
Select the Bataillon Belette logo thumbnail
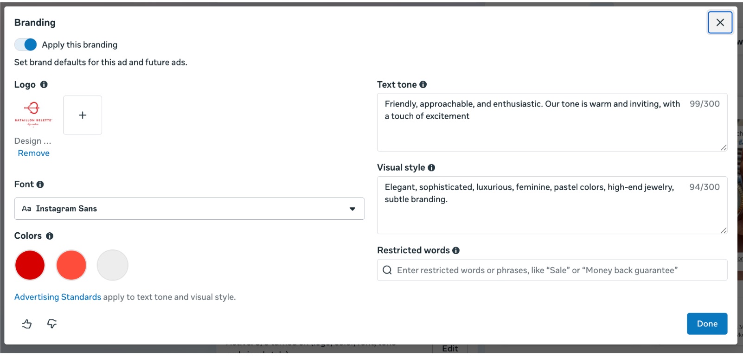(33, 115)
